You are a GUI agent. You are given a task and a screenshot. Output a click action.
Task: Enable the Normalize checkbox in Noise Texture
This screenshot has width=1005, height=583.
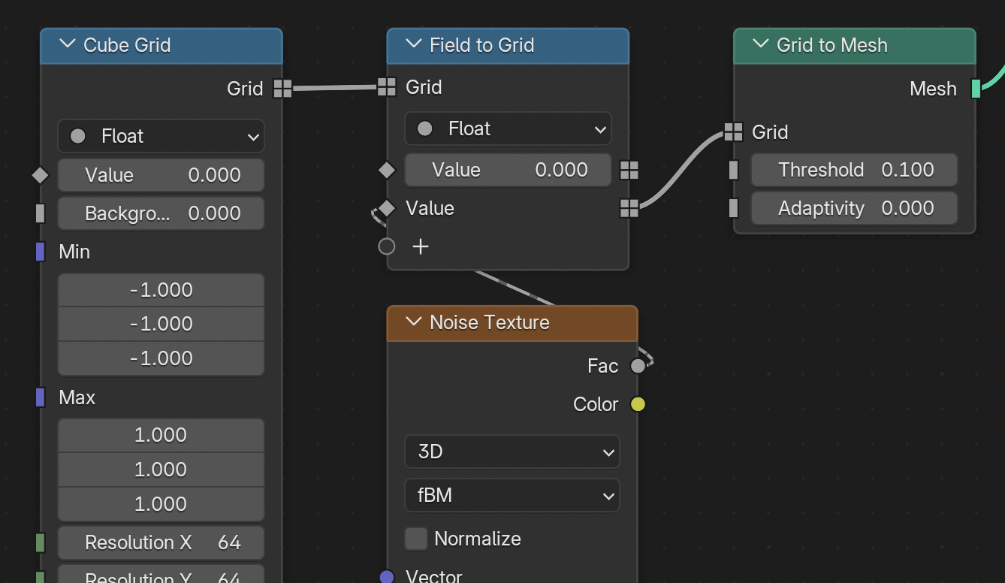[x=416, y=539]
